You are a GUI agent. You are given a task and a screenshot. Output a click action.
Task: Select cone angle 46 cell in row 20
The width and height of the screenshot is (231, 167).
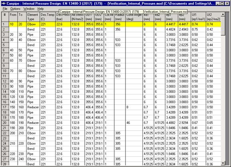click(x=134, y=123)
